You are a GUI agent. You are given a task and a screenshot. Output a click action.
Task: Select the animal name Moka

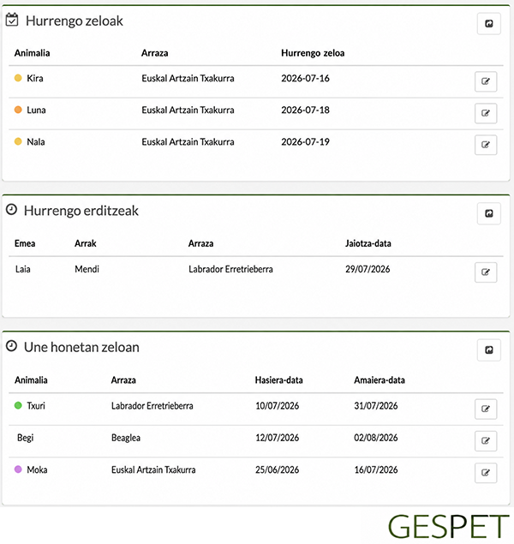click(x=37, y=469)
